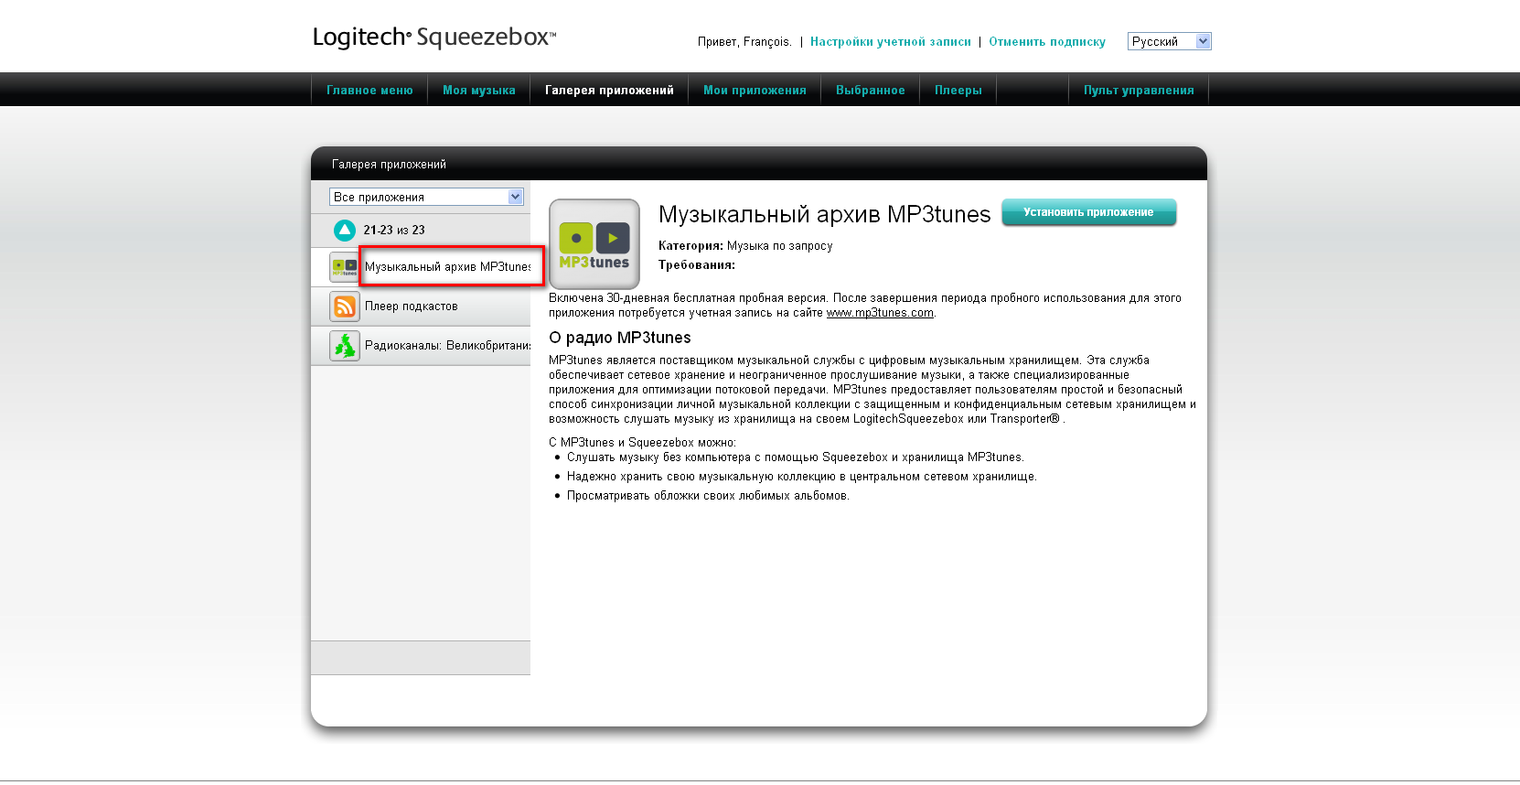Open Настройки учетной записи link
Viewport: 1520px width, 785px height.
pyautogui.click(x=890, y=42)
